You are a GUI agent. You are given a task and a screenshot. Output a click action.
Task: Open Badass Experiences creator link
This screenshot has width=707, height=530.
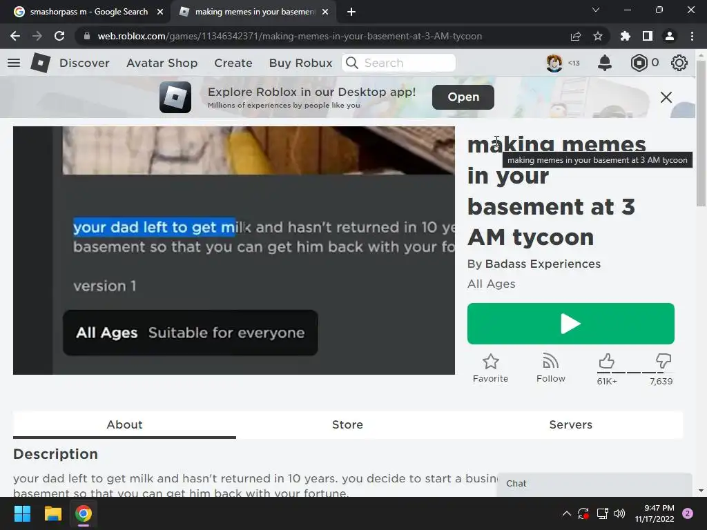pyautogui.click(x=543, y=264)
